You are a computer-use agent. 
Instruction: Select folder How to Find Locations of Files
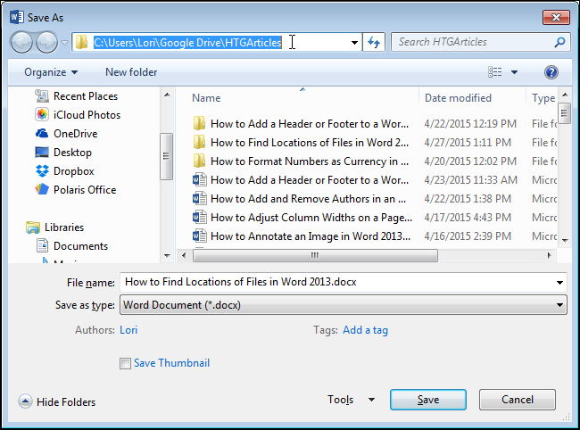[x=310, y=143]
